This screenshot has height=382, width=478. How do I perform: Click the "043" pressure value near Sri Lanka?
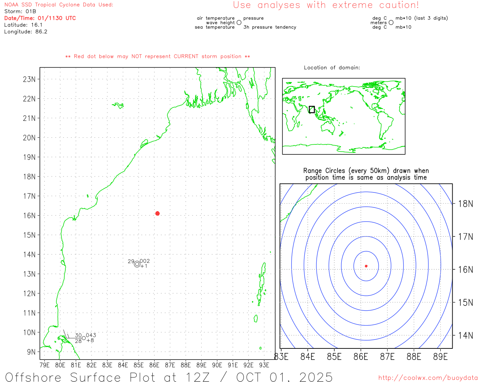point(91,335)
